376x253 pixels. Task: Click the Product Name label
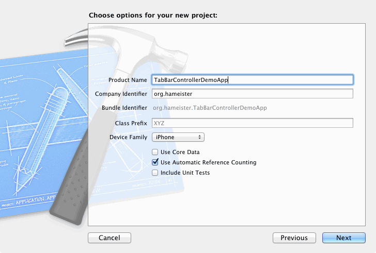tap(128, 80)
